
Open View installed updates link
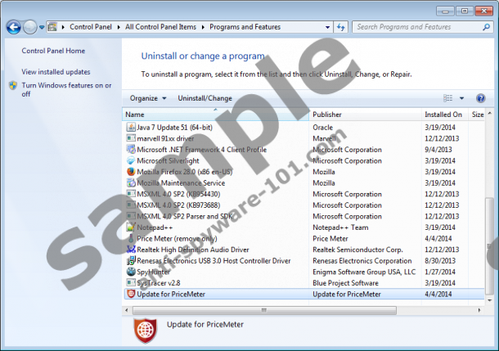click(x=56, y=72)
